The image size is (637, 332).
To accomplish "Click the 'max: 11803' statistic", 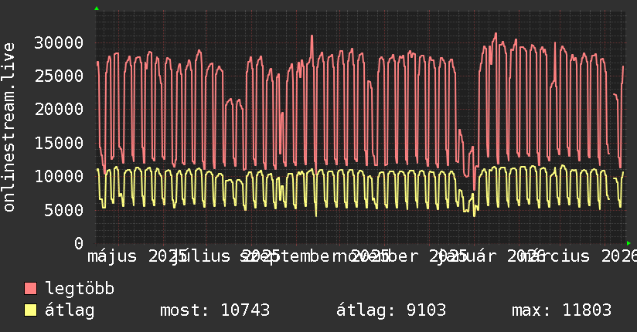I will coord(561,310).
